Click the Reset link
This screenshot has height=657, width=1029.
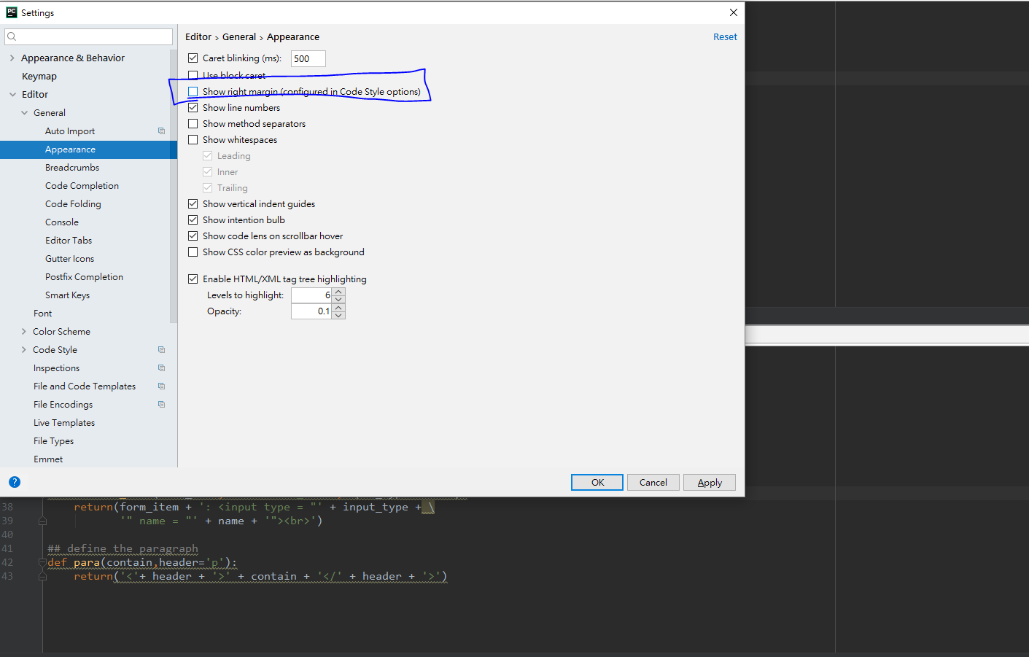click(724, 37)
